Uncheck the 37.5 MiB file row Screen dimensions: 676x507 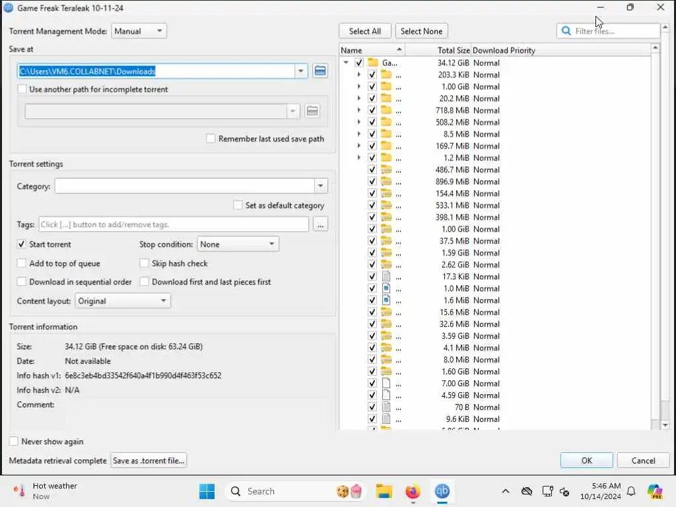(x=372, y=241)
